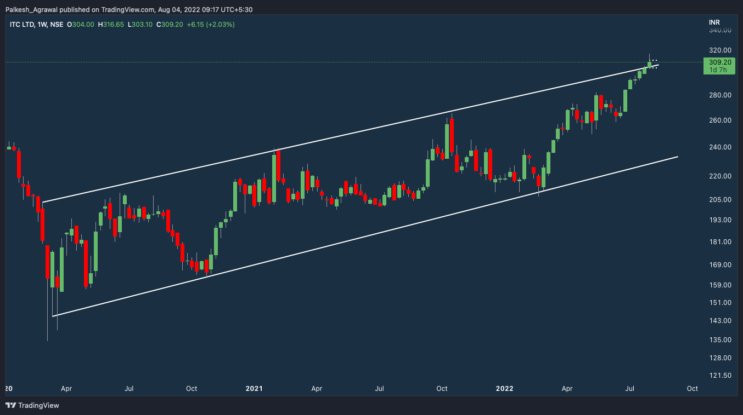Click the O304.00 open value
Viewport: 743px width, 415px height.
[81, 25]
